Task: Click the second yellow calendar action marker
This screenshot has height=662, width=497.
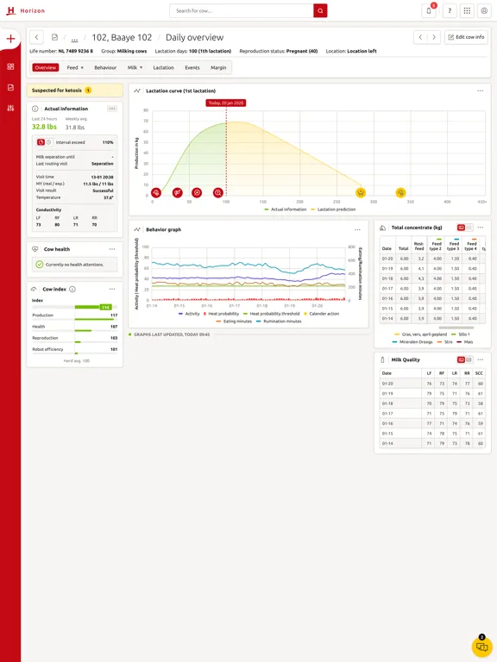Action: tap(400, 193)
